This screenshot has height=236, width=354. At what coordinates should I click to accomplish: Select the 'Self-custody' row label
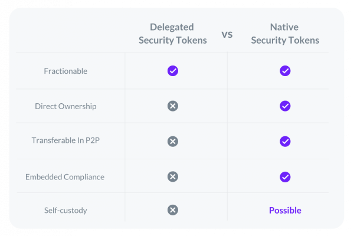(x=65, y=210)
